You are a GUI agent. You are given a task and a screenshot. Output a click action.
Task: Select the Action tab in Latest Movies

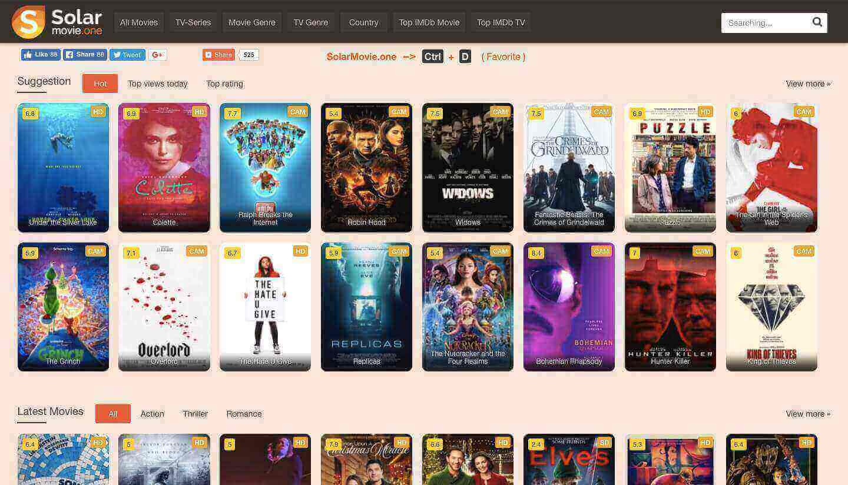click(x=152, y=414)
